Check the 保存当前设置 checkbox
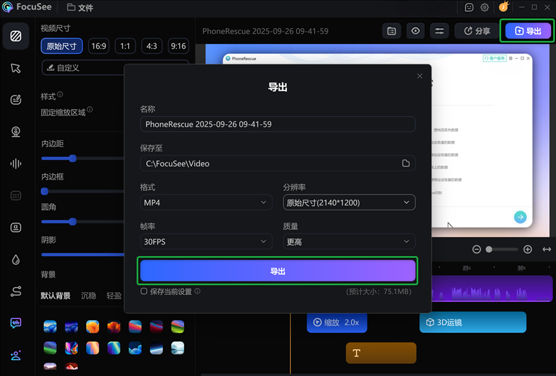Screen dimensions: 556x376 click(x=144, y=291)
